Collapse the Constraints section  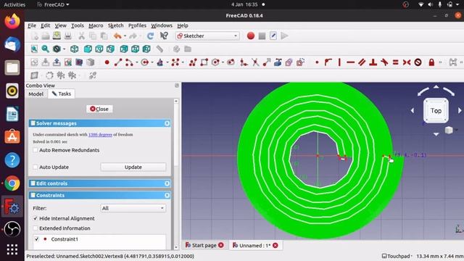coord(167,195)
